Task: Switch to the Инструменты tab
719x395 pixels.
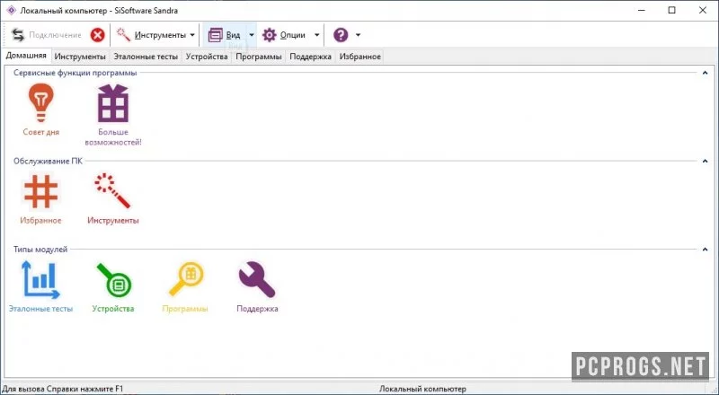Action: tap(80, 57)
